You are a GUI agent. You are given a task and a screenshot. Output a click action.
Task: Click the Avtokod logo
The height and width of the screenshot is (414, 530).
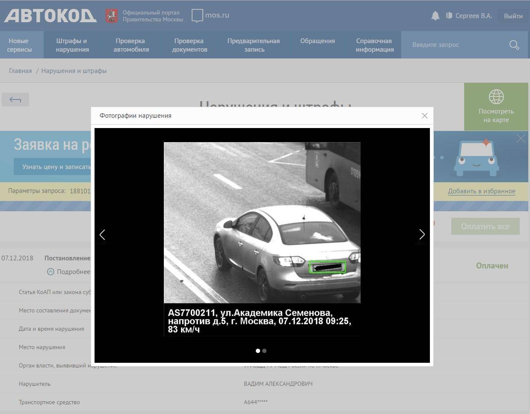click(x=50, y=16)
